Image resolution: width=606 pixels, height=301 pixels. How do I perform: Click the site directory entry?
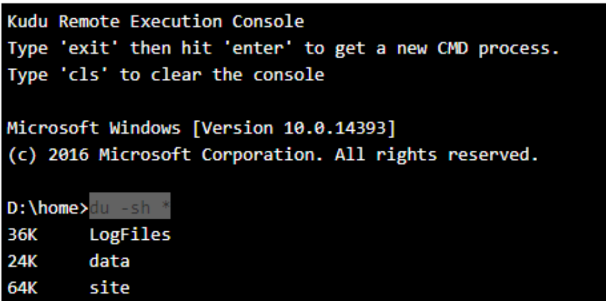tap(109, 288)
